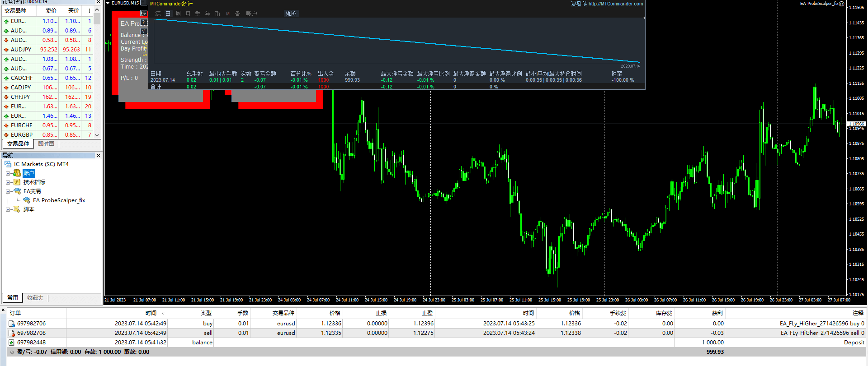868x366 pixels.
Task: Click the 卖价 bid column header
Action: (x=47, y=10)
